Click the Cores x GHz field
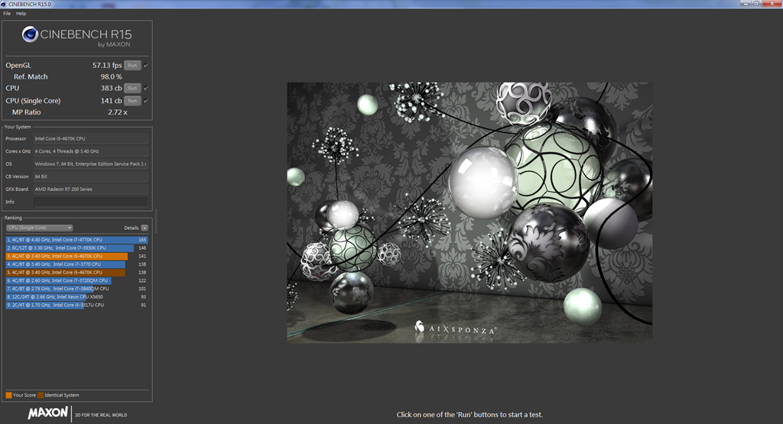The height and width of the screenshot is (424, 783). pyautogui.click(x=90, y=151)
